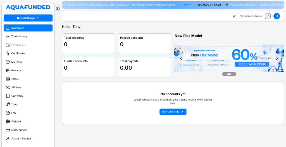Click the Funded accounts card

[89, 67]
